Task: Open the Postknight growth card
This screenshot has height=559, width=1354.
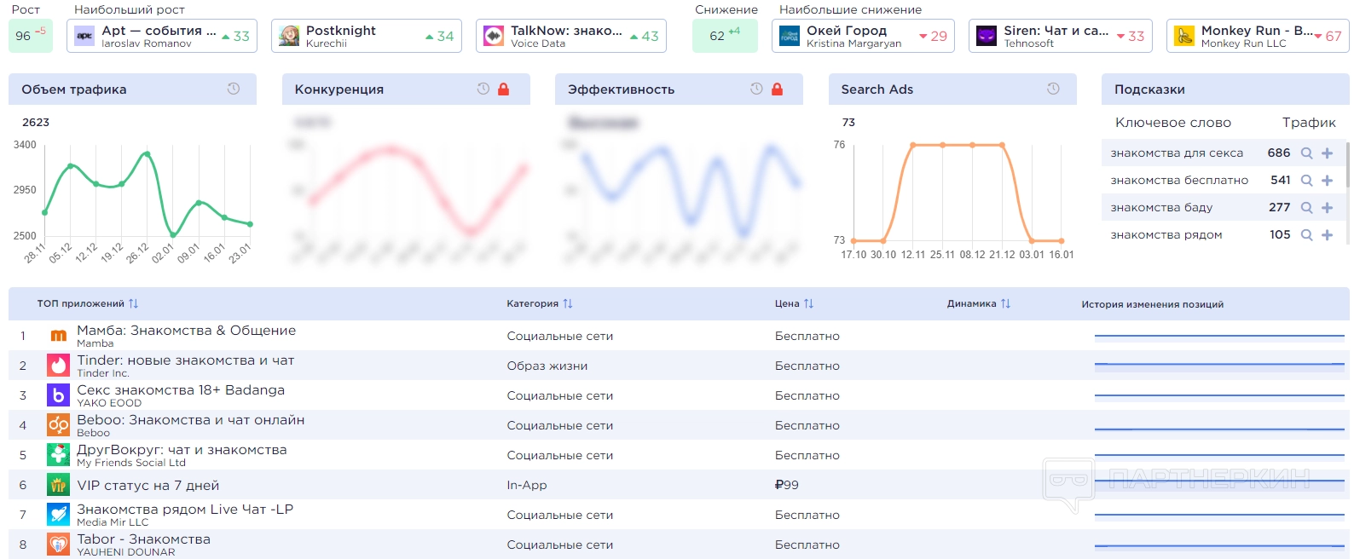Action: pos(367,36)
